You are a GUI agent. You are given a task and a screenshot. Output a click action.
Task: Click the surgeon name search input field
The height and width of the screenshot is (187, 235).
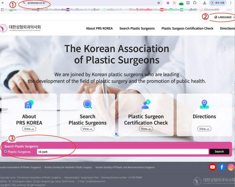pos(122,152)
